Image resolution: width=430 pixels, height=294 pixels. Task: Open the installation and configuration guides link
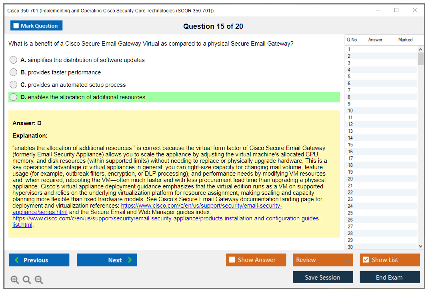[x=166, y=219]
